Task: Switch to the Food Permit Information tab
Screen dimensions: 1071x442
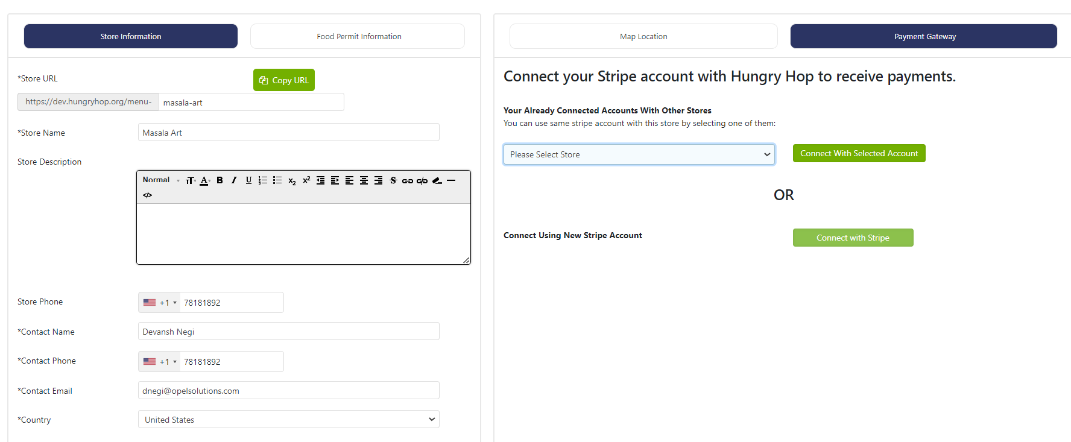Action: click(358, 37)
